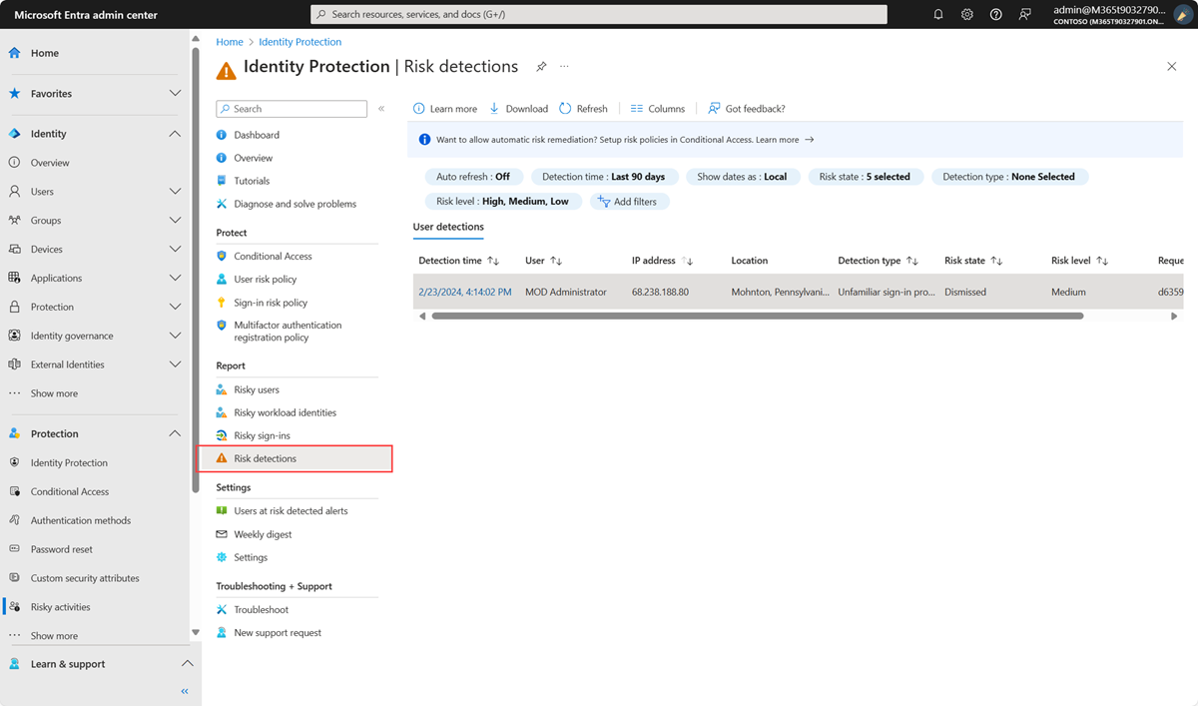Screen dimensions: 1198x706
Task: Open the admin account avatar menu
Action: tap(1183, 15)
